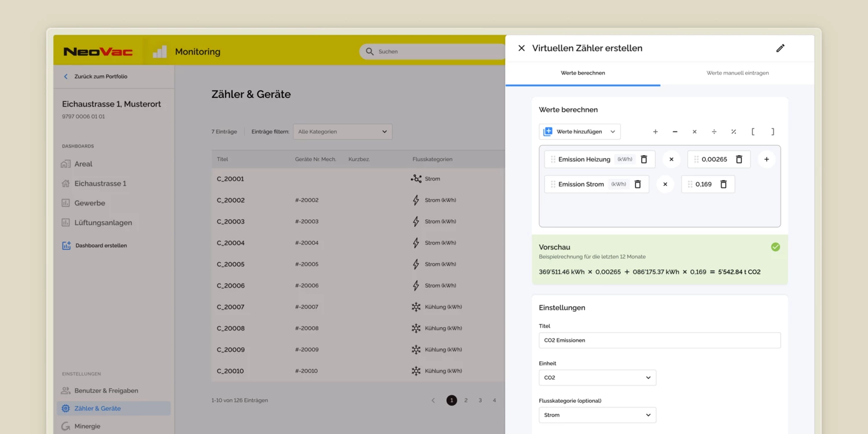Image resolution: width=868 pixels, height=434 pixels.
Task: Insert division operator in formula toolbar
Action: pyautogui.click(x=714, y=132)
